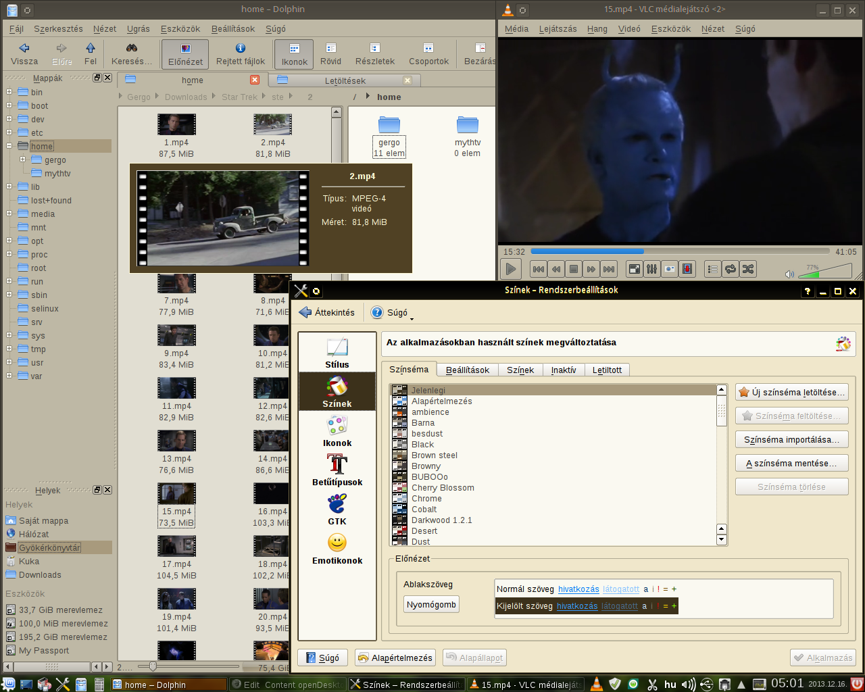Expand the boot folder in Dolphin tree
Viewport: 865px width, 692px height.
(x=9, y=105)
